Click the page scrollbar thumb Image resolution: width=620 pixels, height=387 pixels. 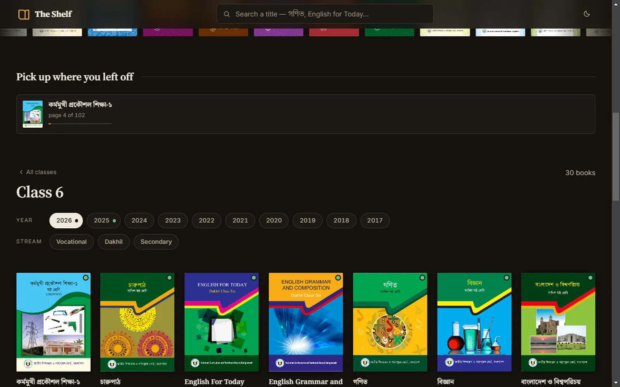[616, 156]
